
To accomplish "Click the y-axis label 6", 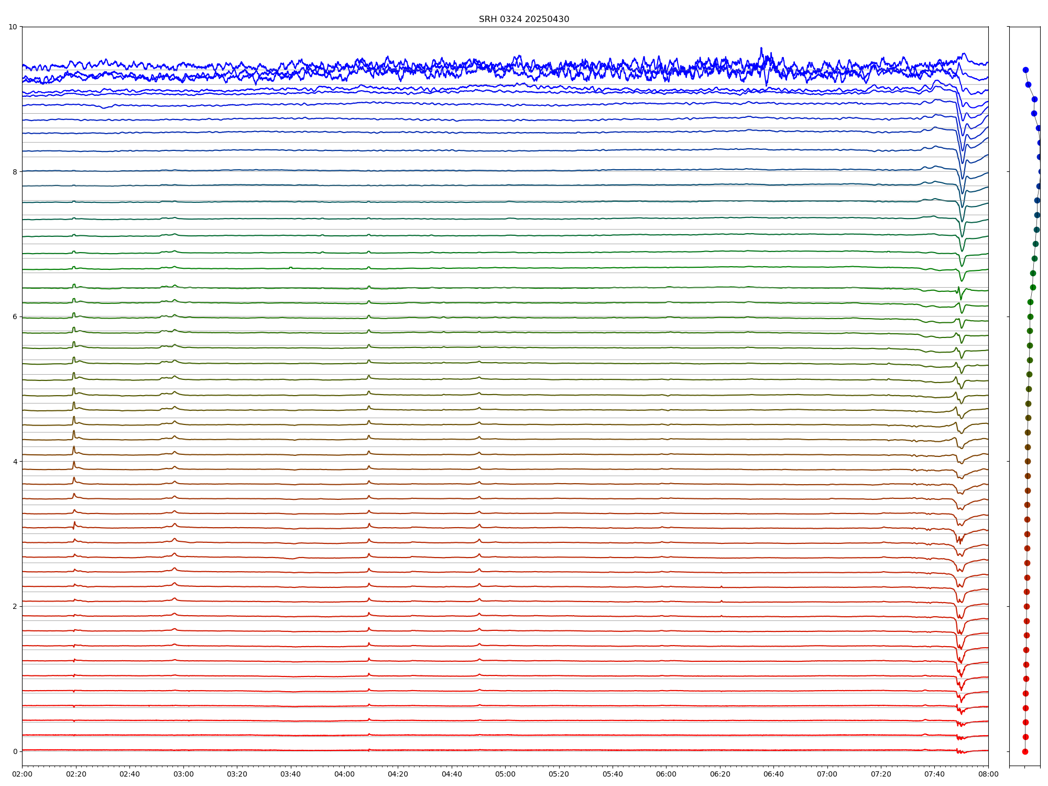I will (x=15, y=316).
